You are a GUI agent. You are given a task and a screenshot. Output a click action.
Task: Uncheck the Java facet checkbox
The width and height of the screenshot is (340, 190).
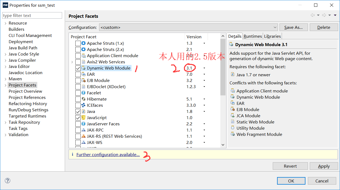(78, 111)
